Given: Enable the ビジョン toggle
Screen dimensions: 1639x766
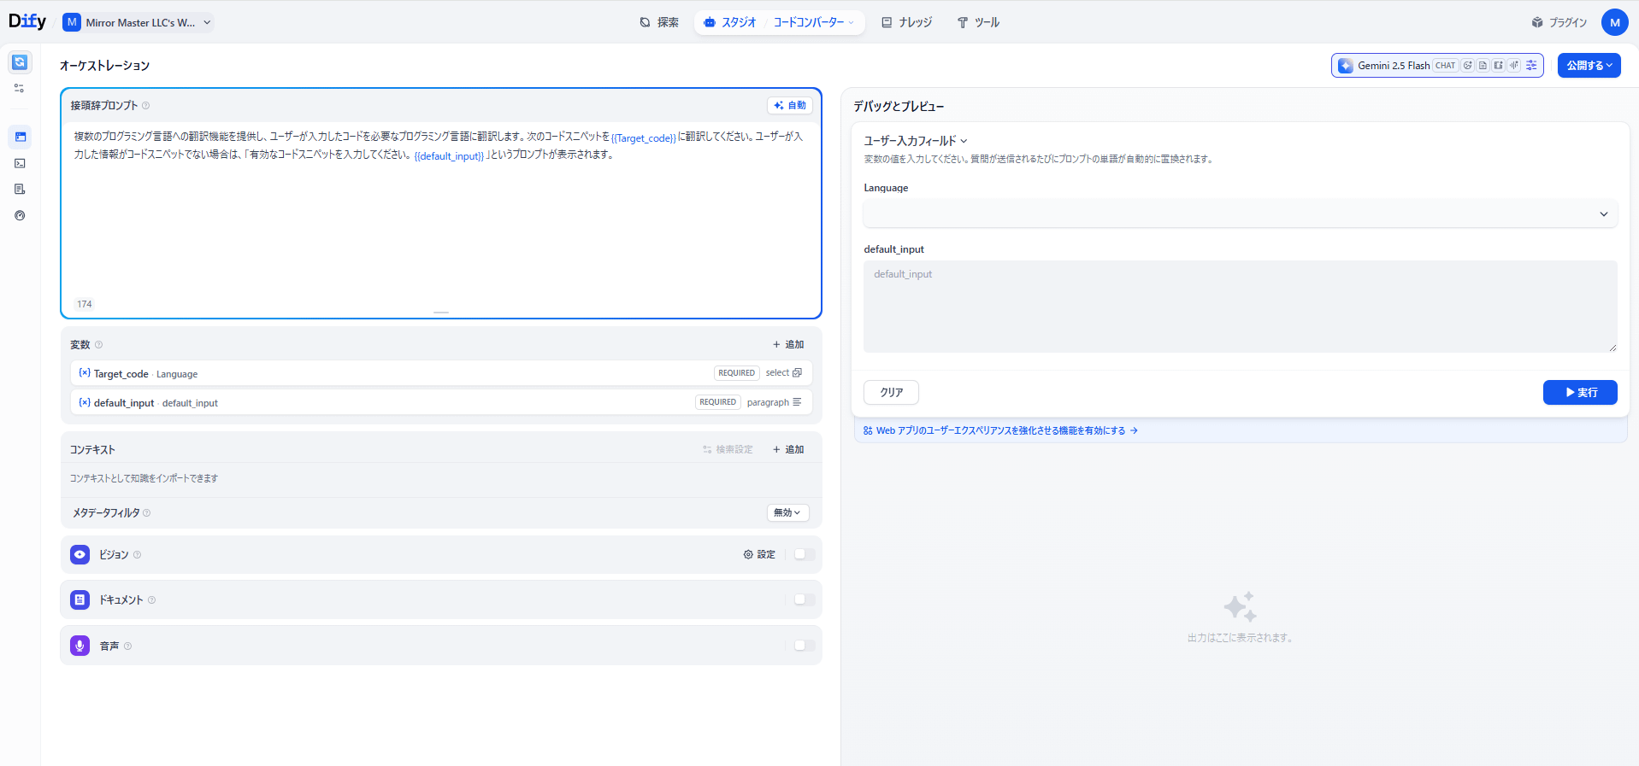Looking at the screenshot, I should [804, 554].
